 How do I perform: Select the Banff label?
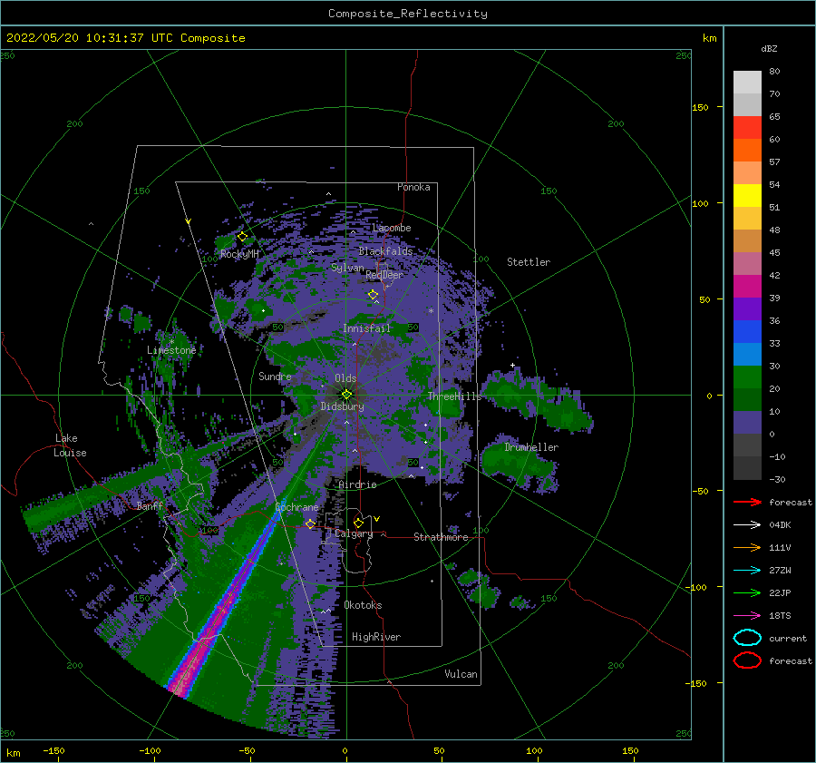pos(150,505)
